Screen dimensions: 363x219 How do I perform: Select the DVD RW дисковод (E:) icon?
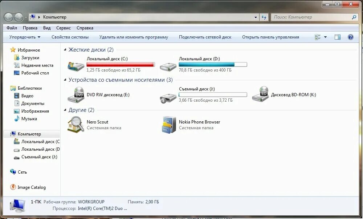click(x=76, y=94)
